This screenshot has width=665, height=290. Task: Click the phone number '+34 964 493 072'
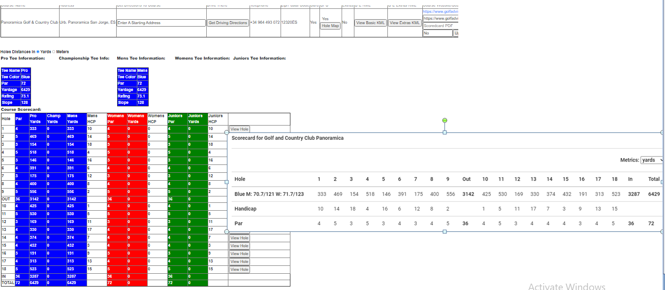(x=265, y=23)
